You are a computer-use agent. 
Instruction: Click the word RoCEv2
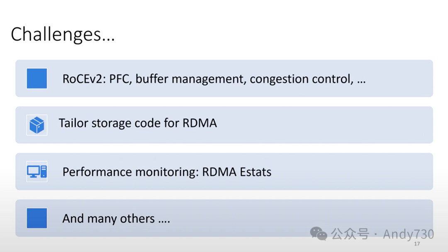point(84,79)
